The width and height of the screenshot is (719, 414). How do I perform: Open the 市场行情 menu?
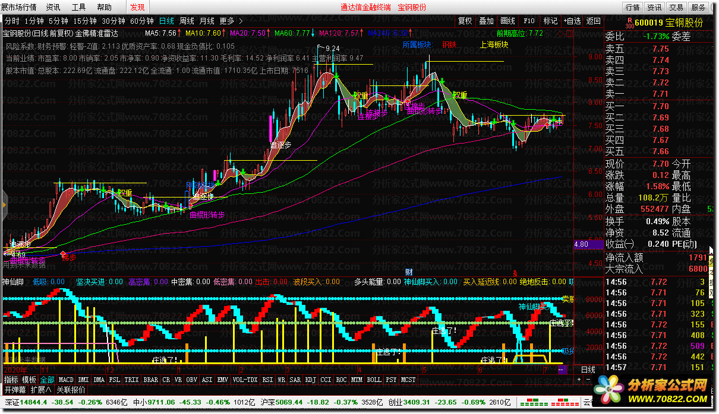(19, 7)
